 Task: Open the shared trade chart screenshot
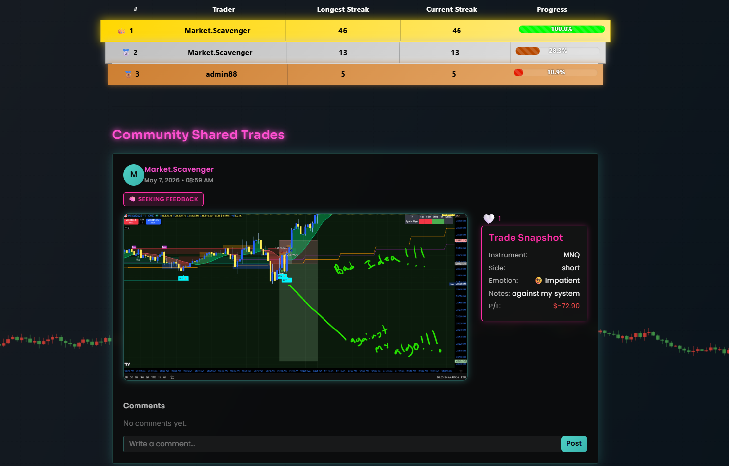tap(295, 297)
